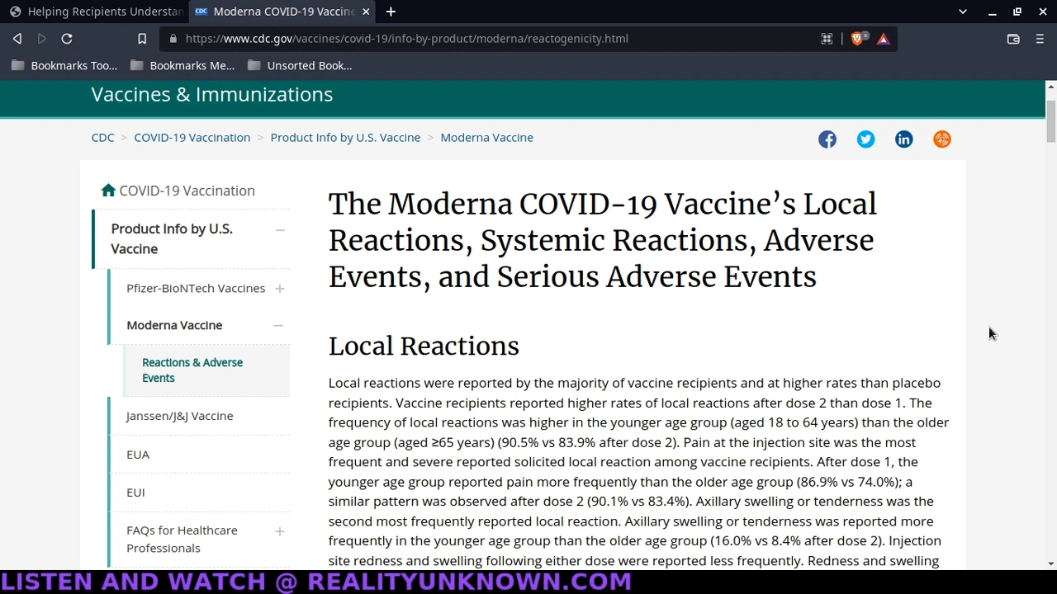1057x594 pixels.
Task: Share page on Facebook
Action: (x=827, y=139)
